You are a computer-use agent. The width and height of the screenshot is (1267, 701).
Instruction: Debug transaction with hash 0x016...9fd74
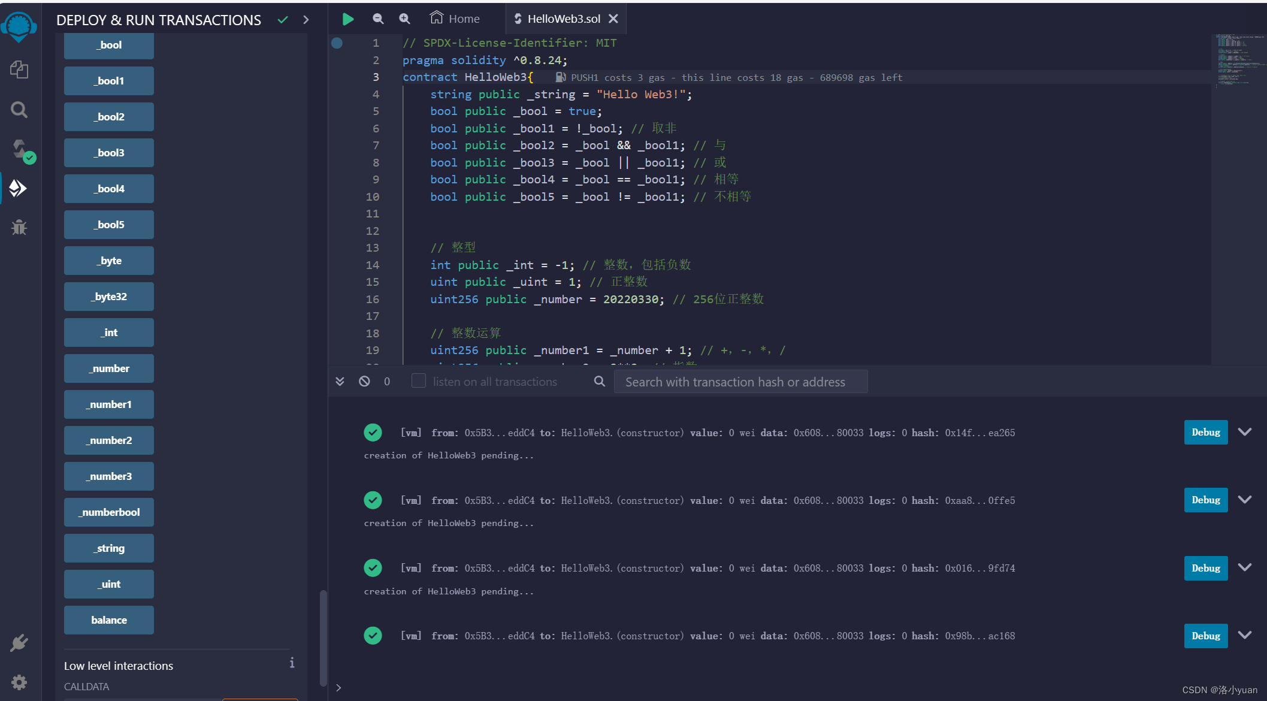[1205, 568]
